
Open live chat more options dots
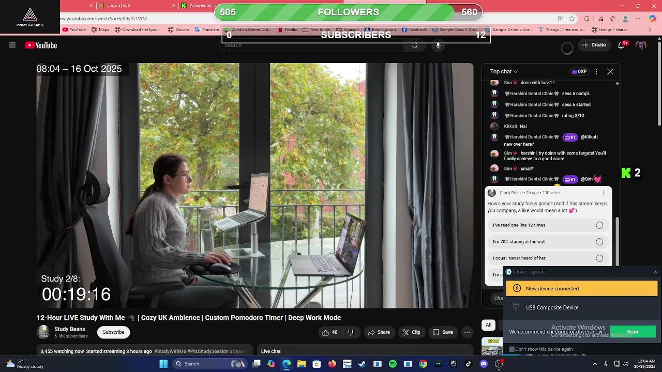[596, 72]
